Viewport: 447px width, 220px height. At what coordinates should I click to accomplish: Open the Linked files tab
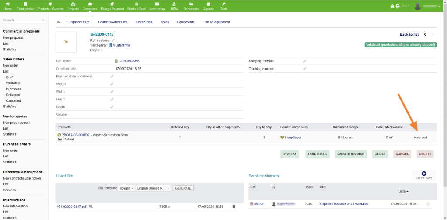[x=144, y=22]
